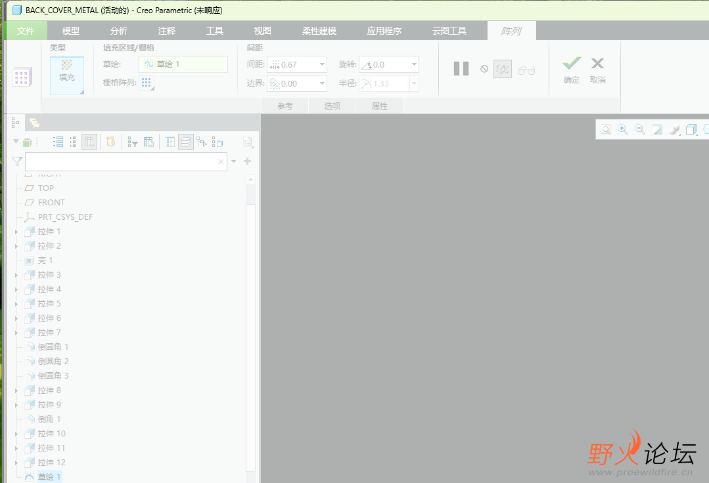Image resolution: width=709 pixels, height=483 pixels.
Task: Toggle the column display icon in model tree
Action: [x=89, y=142]
